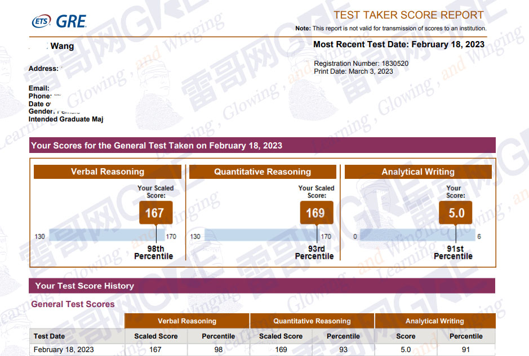Click the Quantitative Reasoning table column group header

[312, 321]
